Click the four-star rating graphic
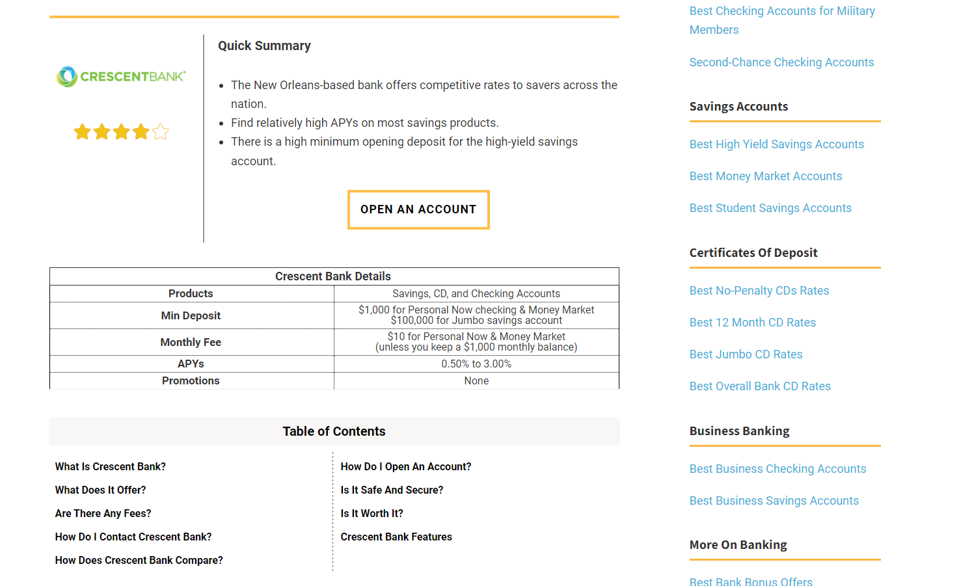 pyautogui.click(x=121, y=132)
